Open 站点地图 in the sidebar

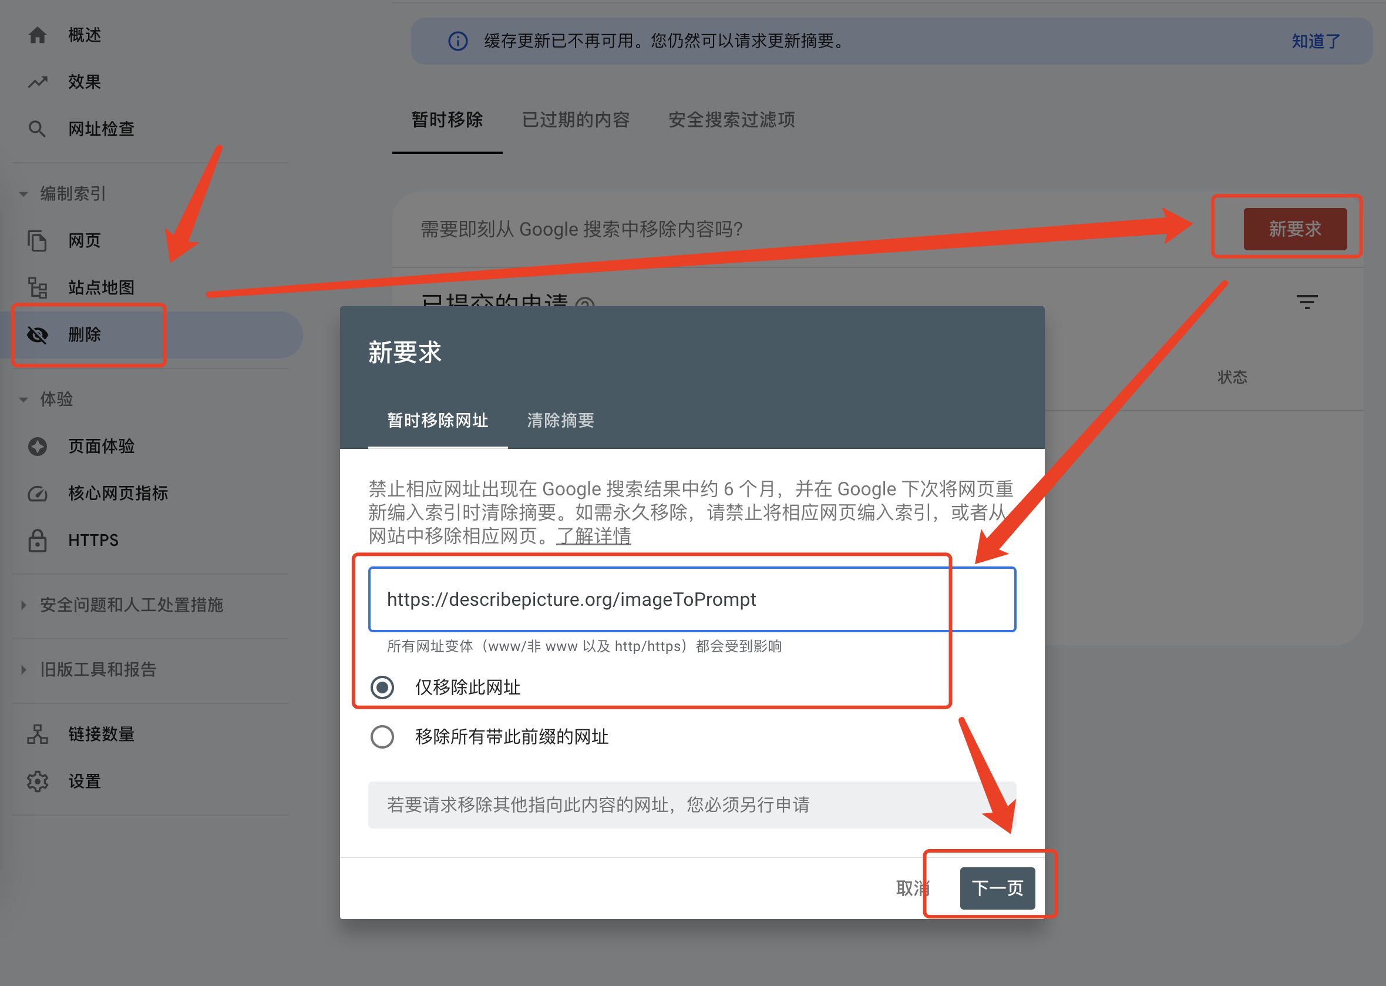pos(101,287)
